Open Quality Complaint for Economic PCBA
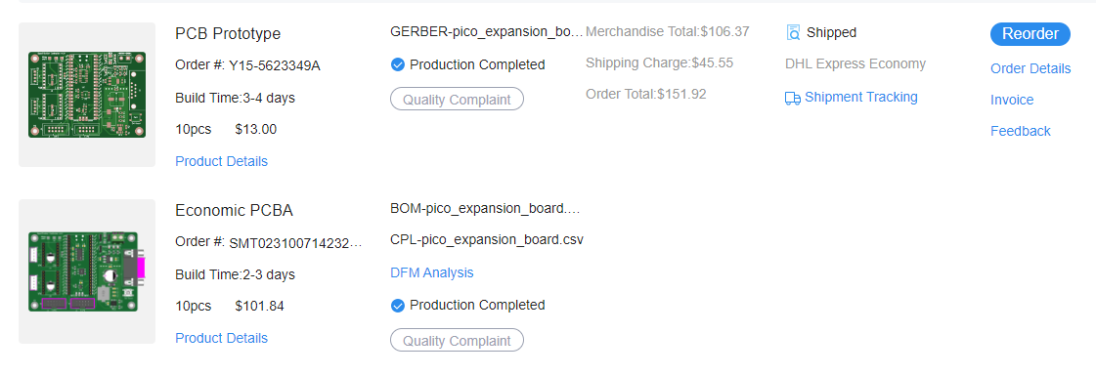This screenshot has height=375, width=1096. coord(457,340)
